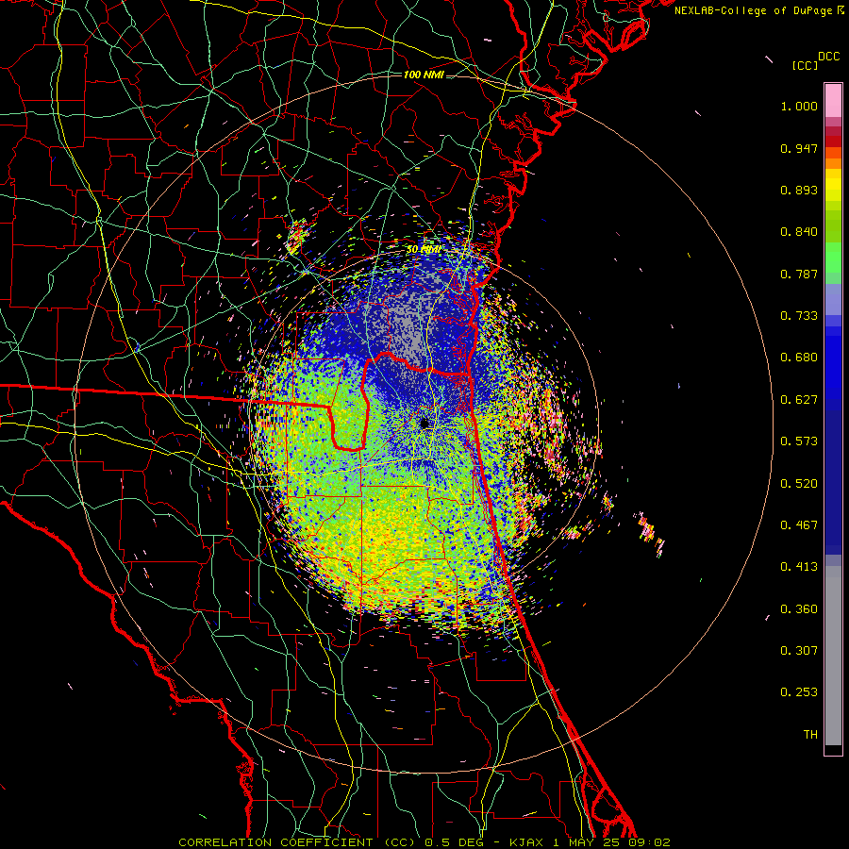Click the 1 MAY 25 09:02 timestamp
Viewport: 849px width, 849px height.
tap(612, 842)
